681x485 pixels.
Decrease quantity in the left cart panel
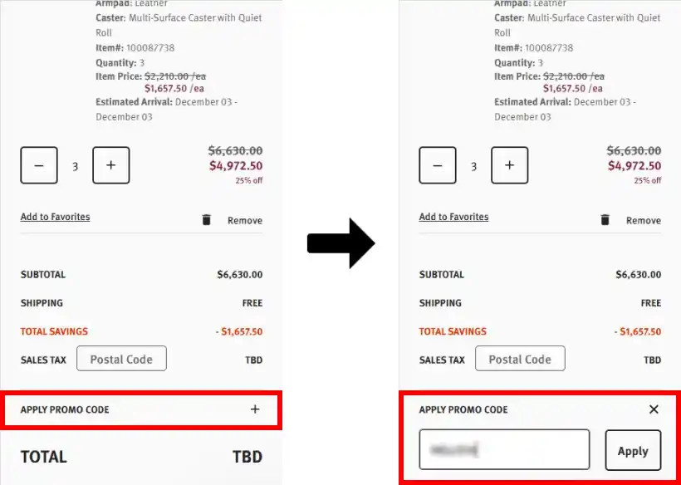coord(39,165)
